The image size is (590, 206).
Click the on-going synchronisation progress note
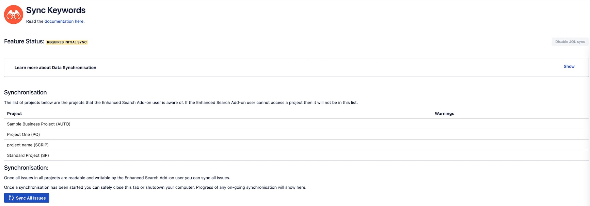(155, 187)
